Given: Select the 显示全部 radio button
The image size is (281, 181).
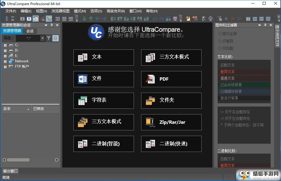Looking at the screenshot, I should pyautogui.click(x=220, y=34).
